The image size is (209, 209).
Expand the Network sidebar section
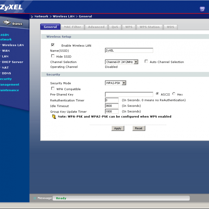6,40
